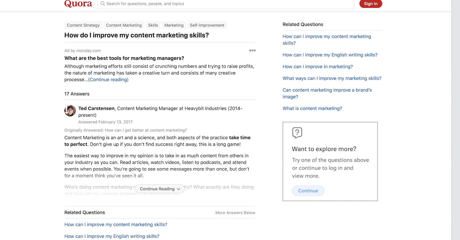Expand answer with Continue Reading

click(160, 189)
